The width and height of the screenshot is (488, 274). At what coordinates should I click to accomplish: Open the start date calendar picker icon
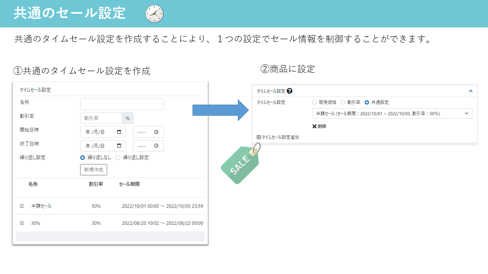coord(119,132)
